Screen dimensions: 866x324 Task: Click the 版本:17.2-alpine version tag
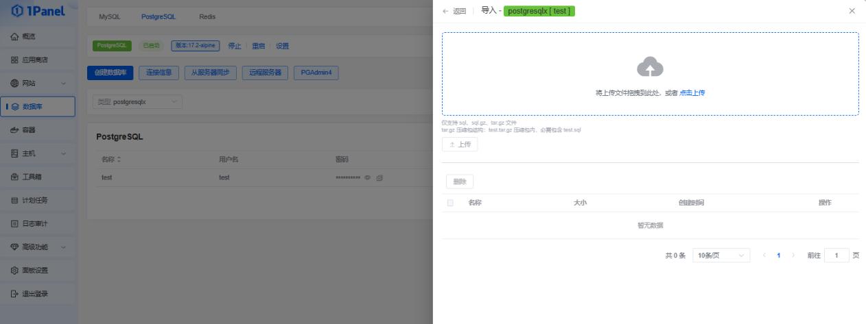click(x=196, y=46)
